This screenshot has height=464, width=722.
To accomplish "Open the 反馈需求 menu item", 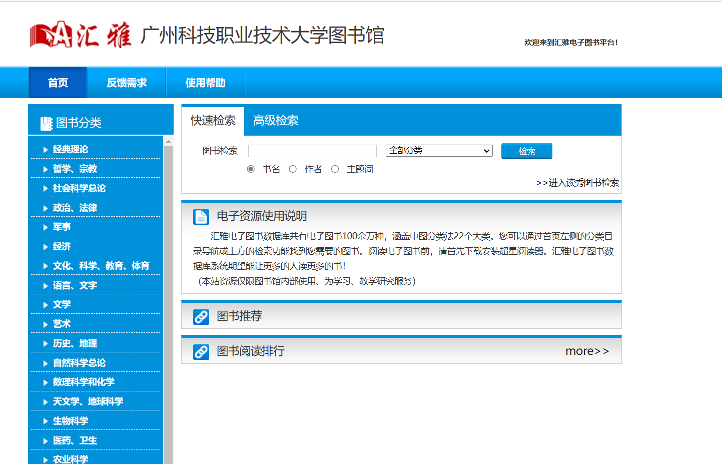I will tap(127, 83).
